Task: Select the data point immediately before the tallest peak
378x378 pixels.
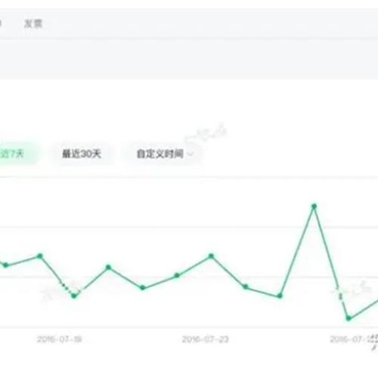Action: point(280,296)
